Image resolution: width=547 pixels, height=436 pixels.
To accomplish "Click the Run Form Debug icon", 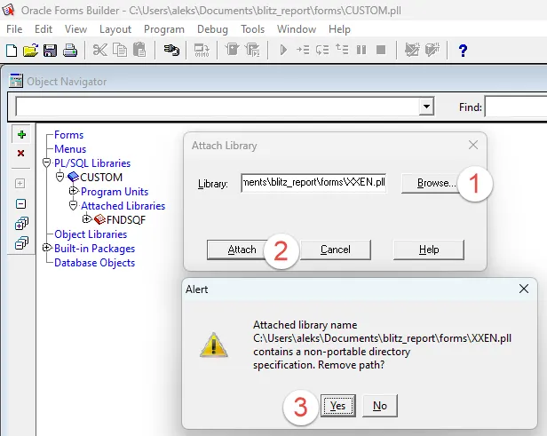I will 252,50.
